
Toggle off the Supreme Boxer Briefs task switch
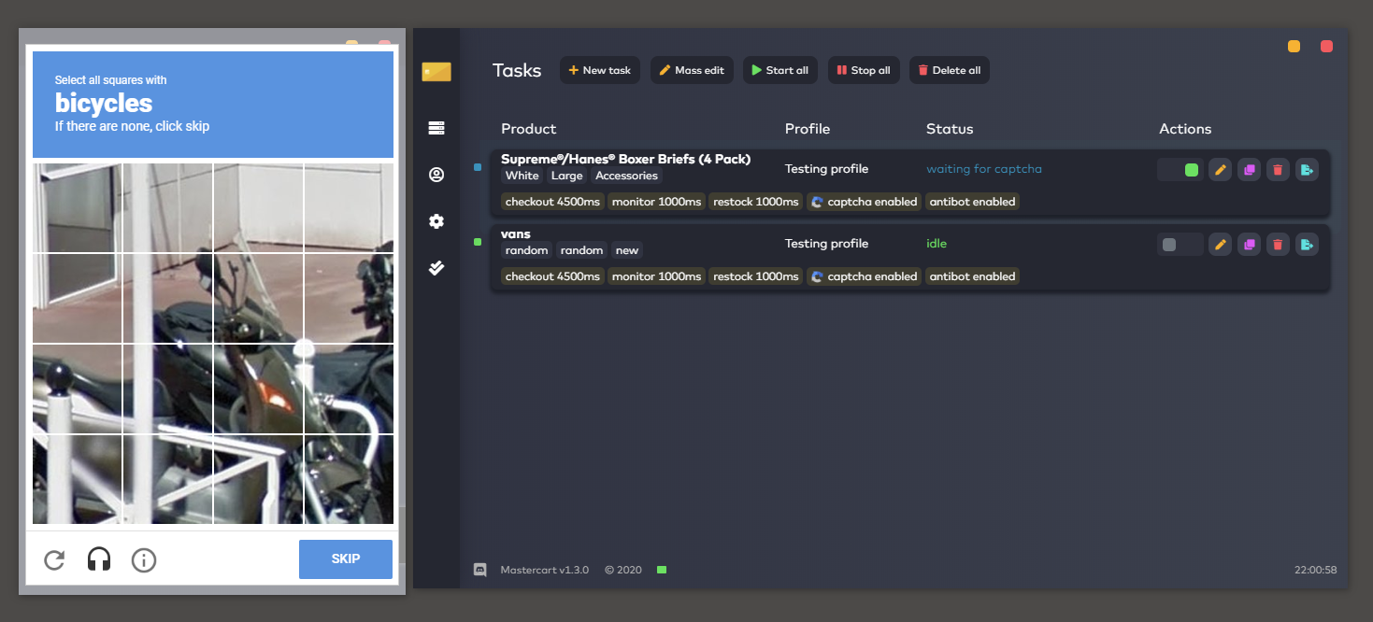[1180, 170]
